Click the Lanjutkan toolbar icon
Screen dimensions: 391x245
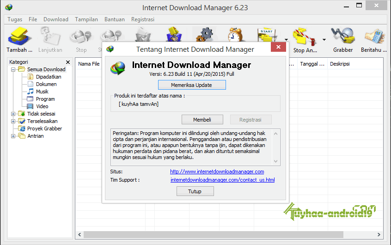[50, 37]
